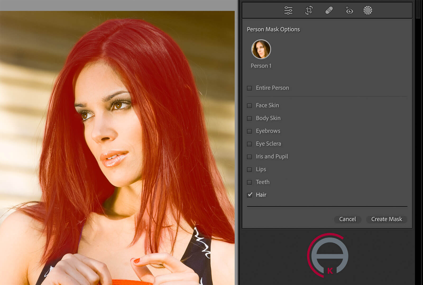Check the Eye Sclera checkbox

click(249, 144)
